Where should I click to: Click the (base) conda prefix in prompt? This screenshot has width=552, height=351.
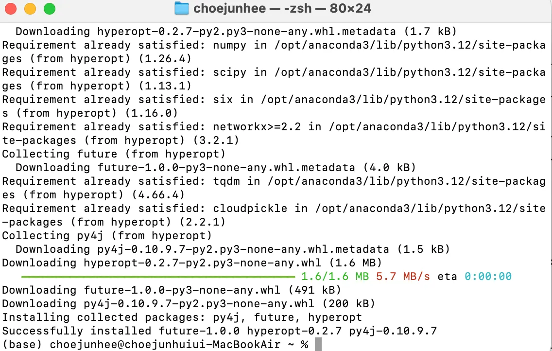coord(22,344)
